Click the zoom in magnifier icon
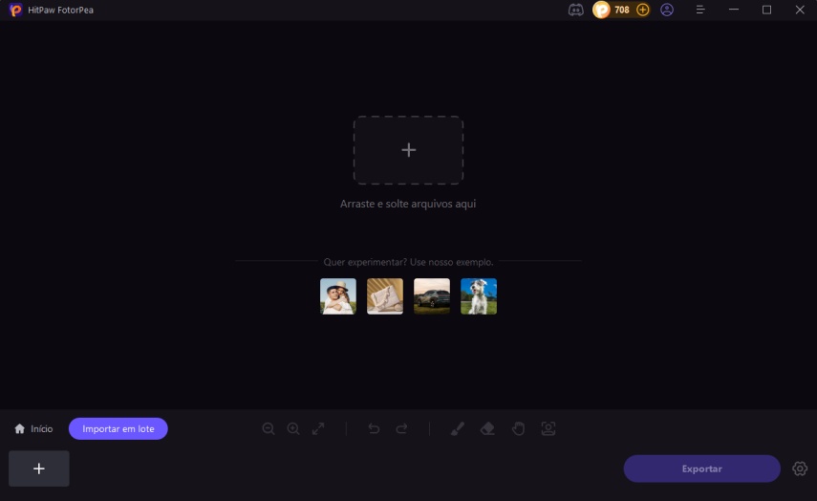Viewport: 817px width, 501px height. tap(293, 429)
